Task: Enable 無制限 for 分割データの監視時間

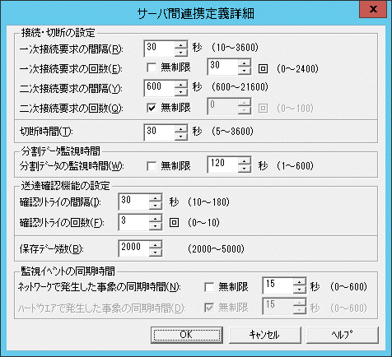Action: tap(152, 166)
